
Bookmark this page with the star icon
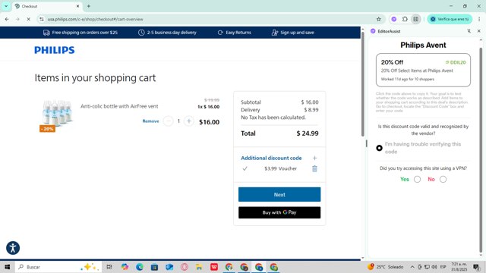(x=378, y=19)
